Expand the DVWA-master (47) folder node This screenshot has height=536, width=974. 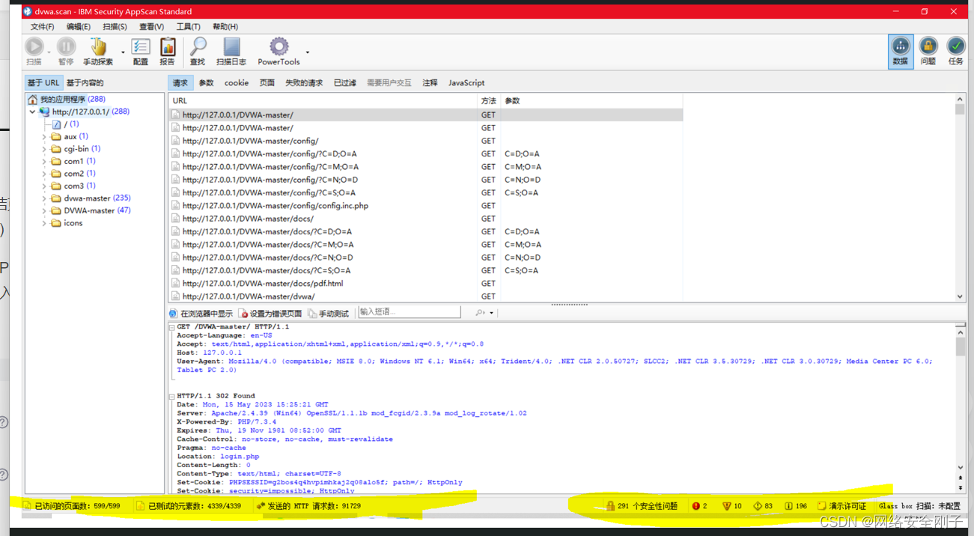tap(43, 210)
